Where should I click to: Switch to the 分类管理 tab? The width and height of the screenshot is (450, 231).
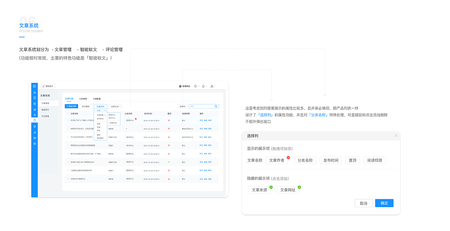coord(83,99)
